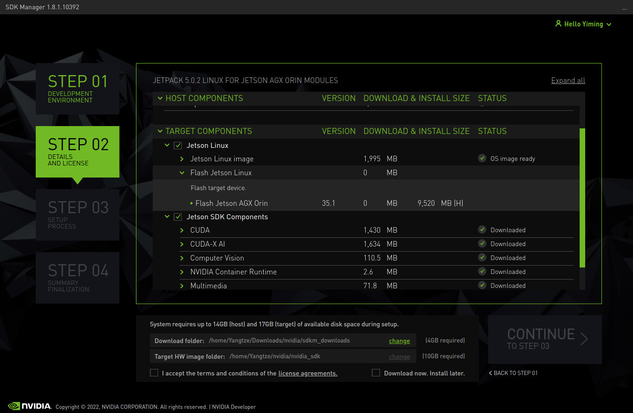Click the 1,995 MB size of Jetson Linux image
This screenshot has width=633, height=413.
pos(380,159)
